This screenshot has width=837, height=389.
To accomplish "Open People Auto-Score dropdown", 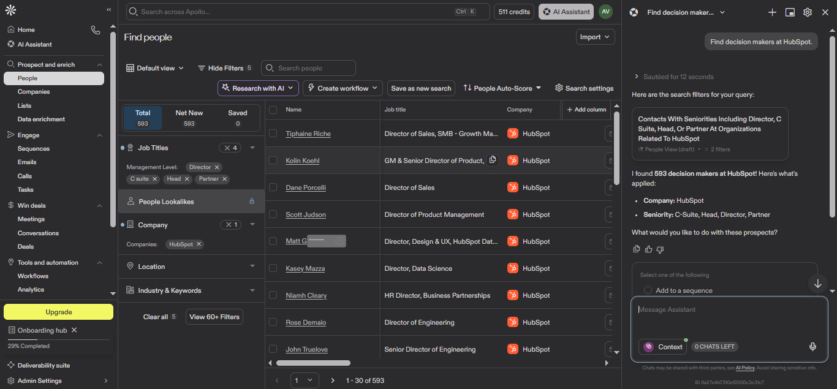I will [x=502, y=88].
